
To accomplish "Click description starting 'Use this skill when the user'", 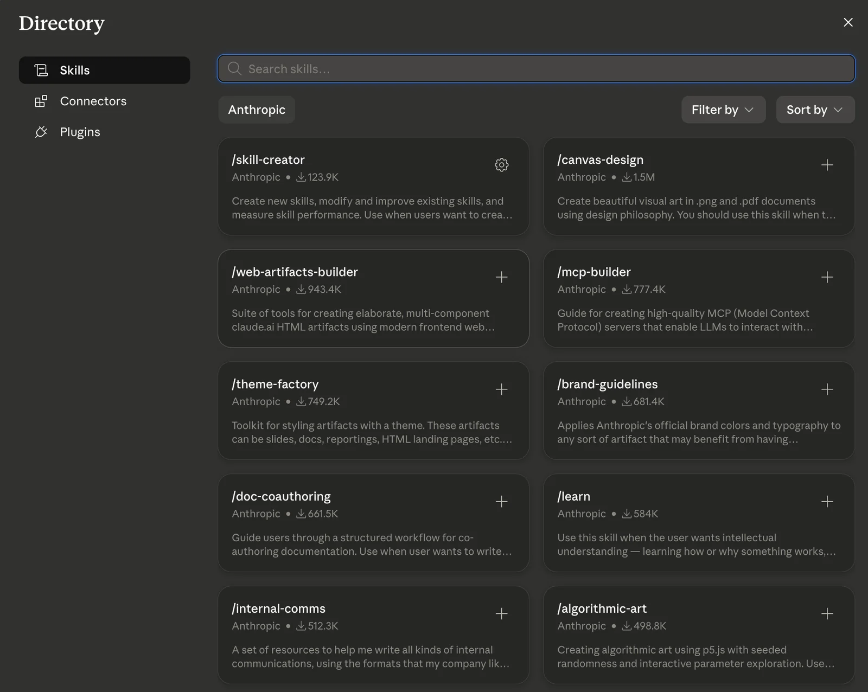I will pyautogui.click(x=697, y=545).
